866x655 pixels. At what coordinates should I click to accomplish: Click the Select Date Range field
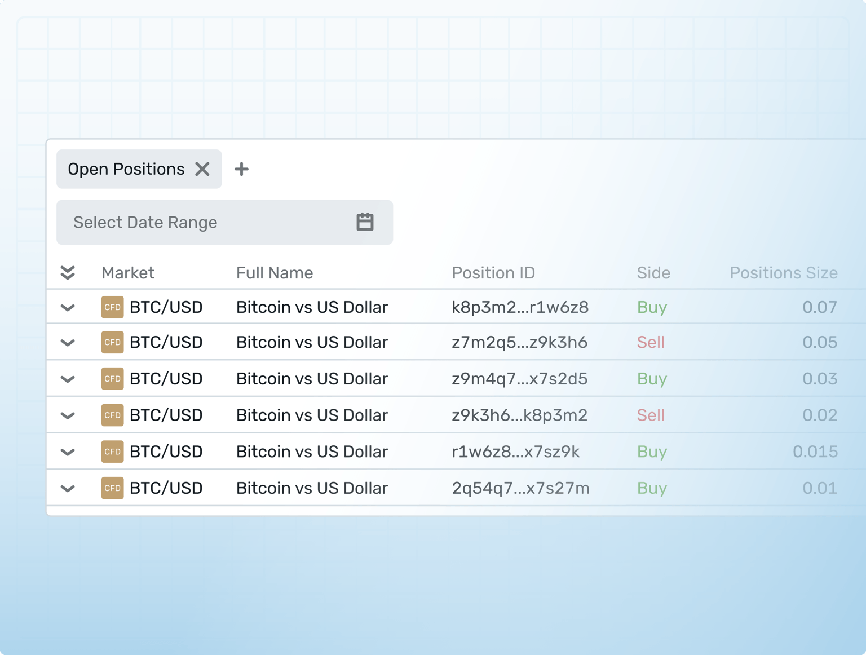(224, 222)
